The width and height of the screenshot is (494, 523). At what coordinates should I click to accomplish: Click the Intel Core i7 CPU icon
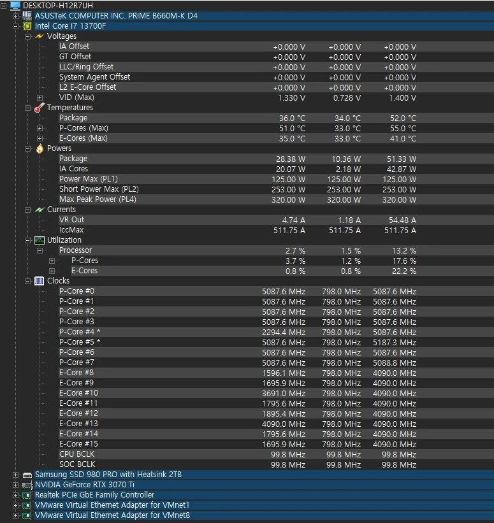click(27, 26)
